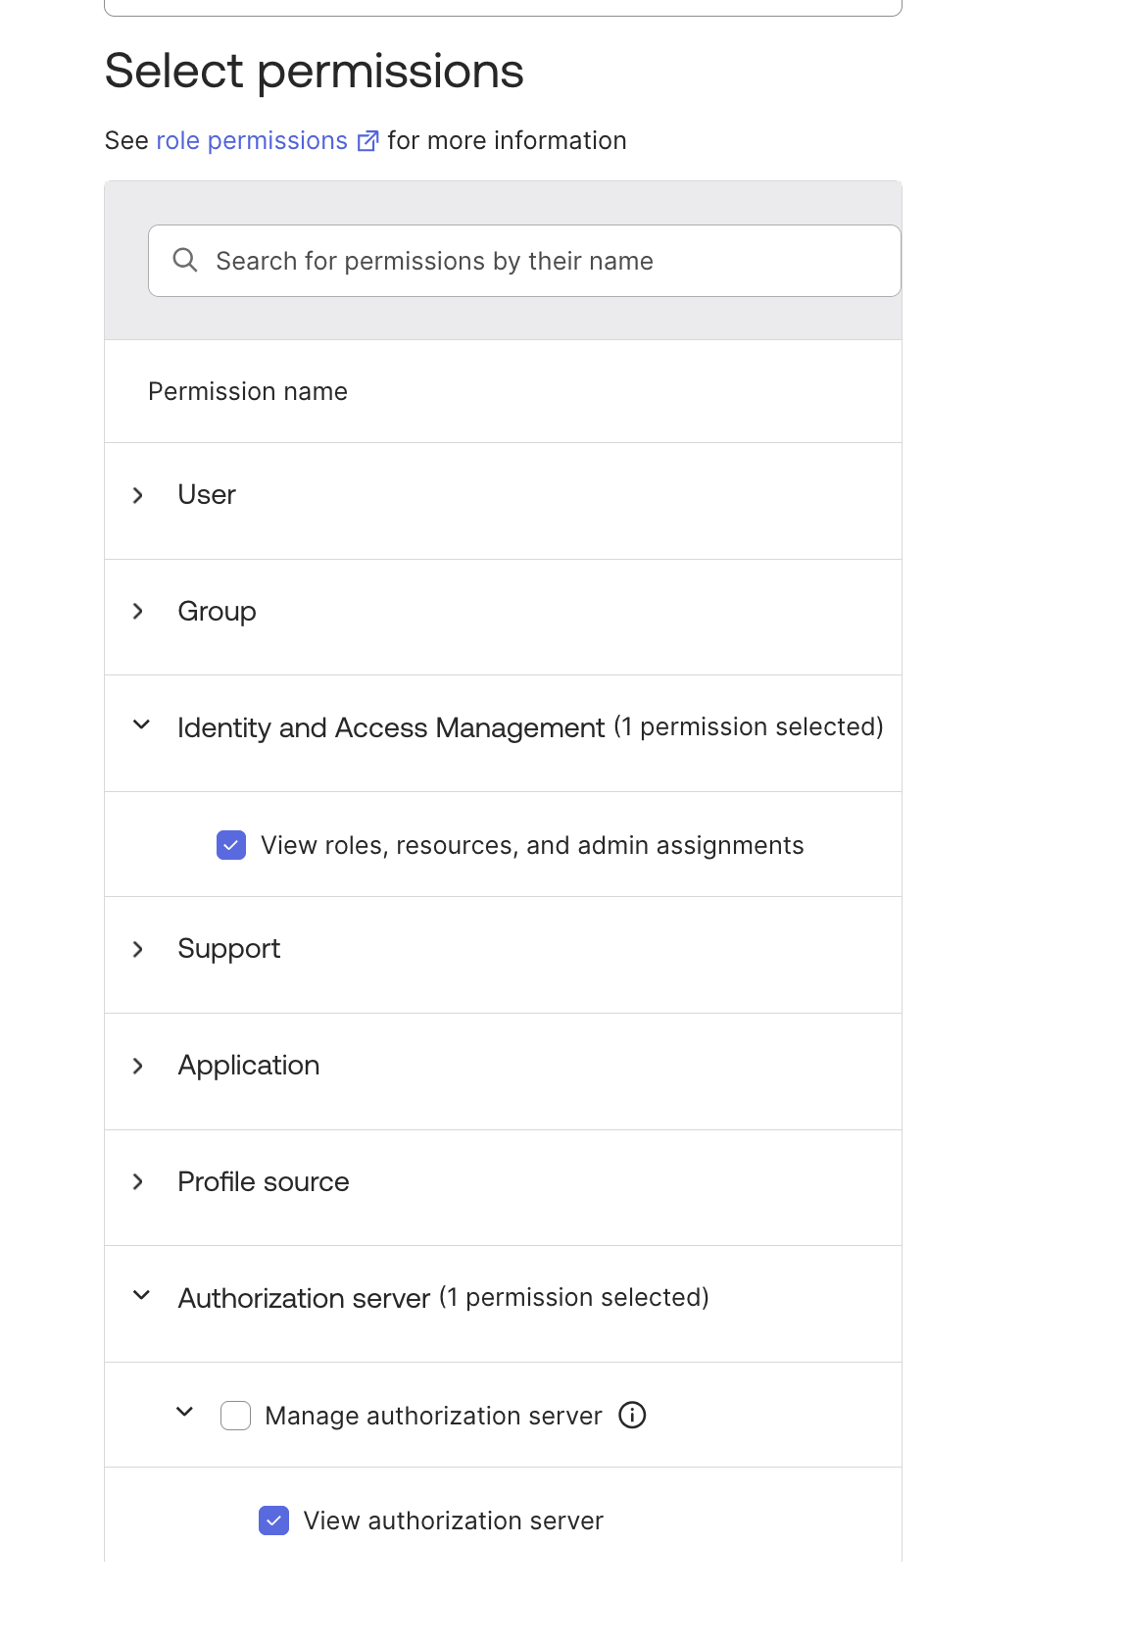Open the role permissions link

252,141
